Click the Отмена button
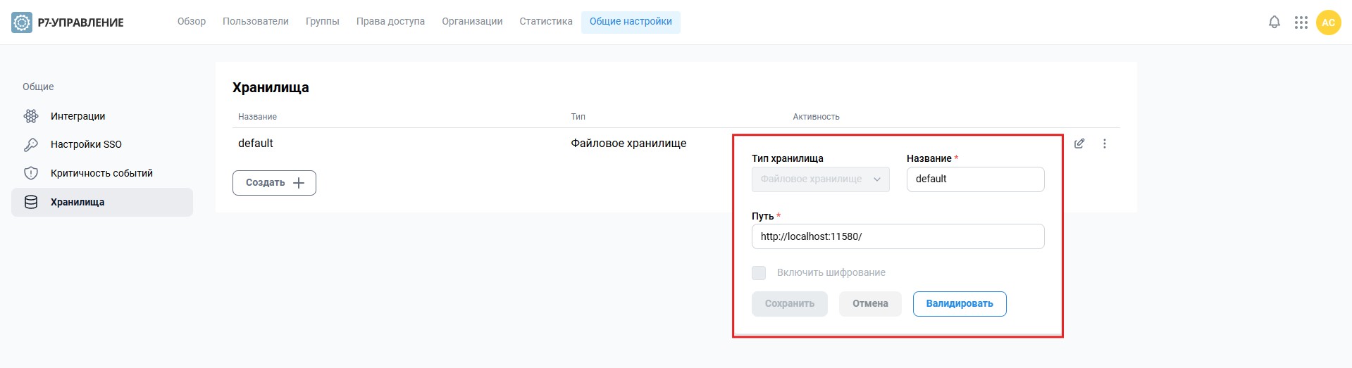Screen dimensions: 1352x368 (870, 304)
